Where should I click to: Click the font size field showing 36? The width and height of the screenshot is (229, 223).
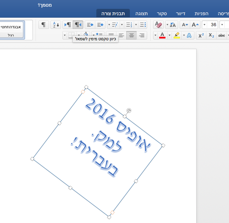pyautogui.click(x=212, y=25)
